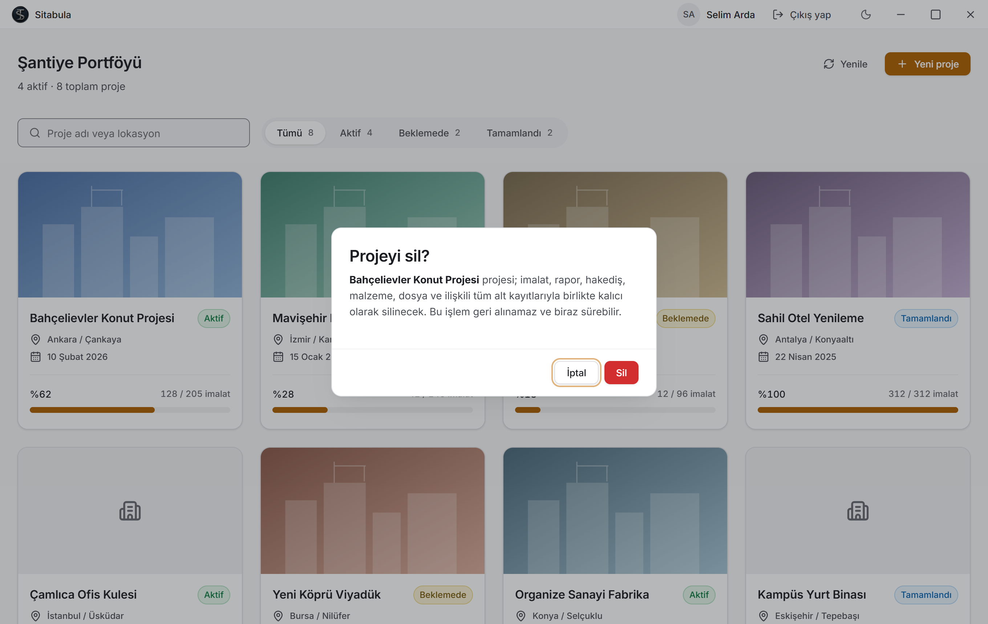Create a project with Yeni proje
988x624 pixels.
927,64
